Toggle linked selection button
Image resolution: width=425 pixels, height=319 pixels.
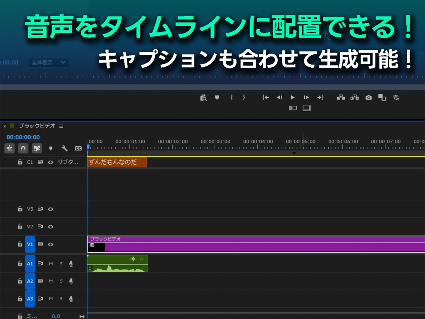click(37, 149)
